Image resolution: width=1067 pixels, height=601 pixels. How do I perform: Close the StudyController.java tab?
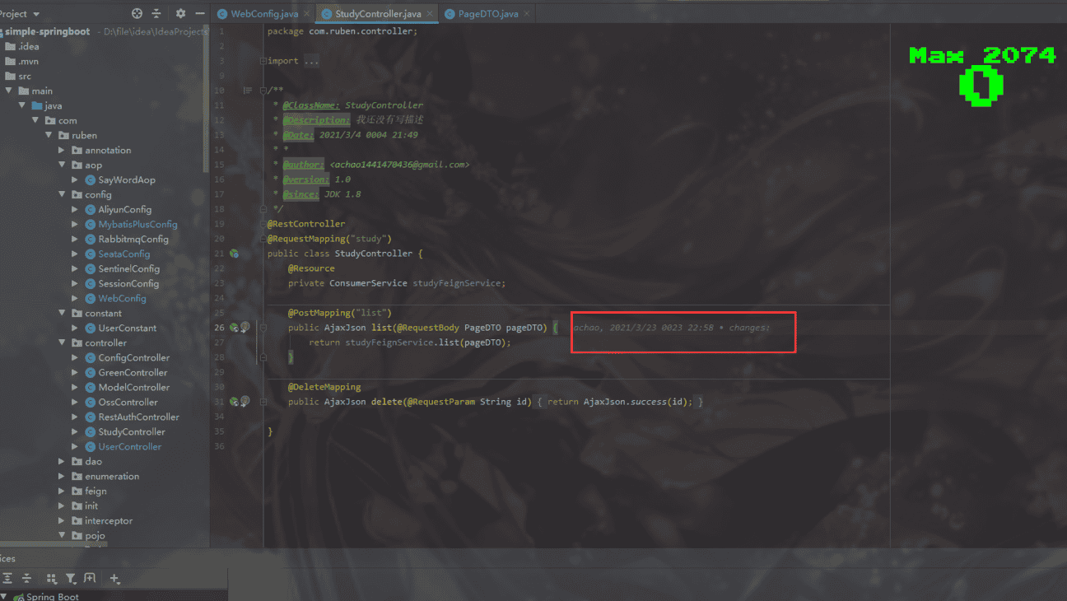[430, 14]
